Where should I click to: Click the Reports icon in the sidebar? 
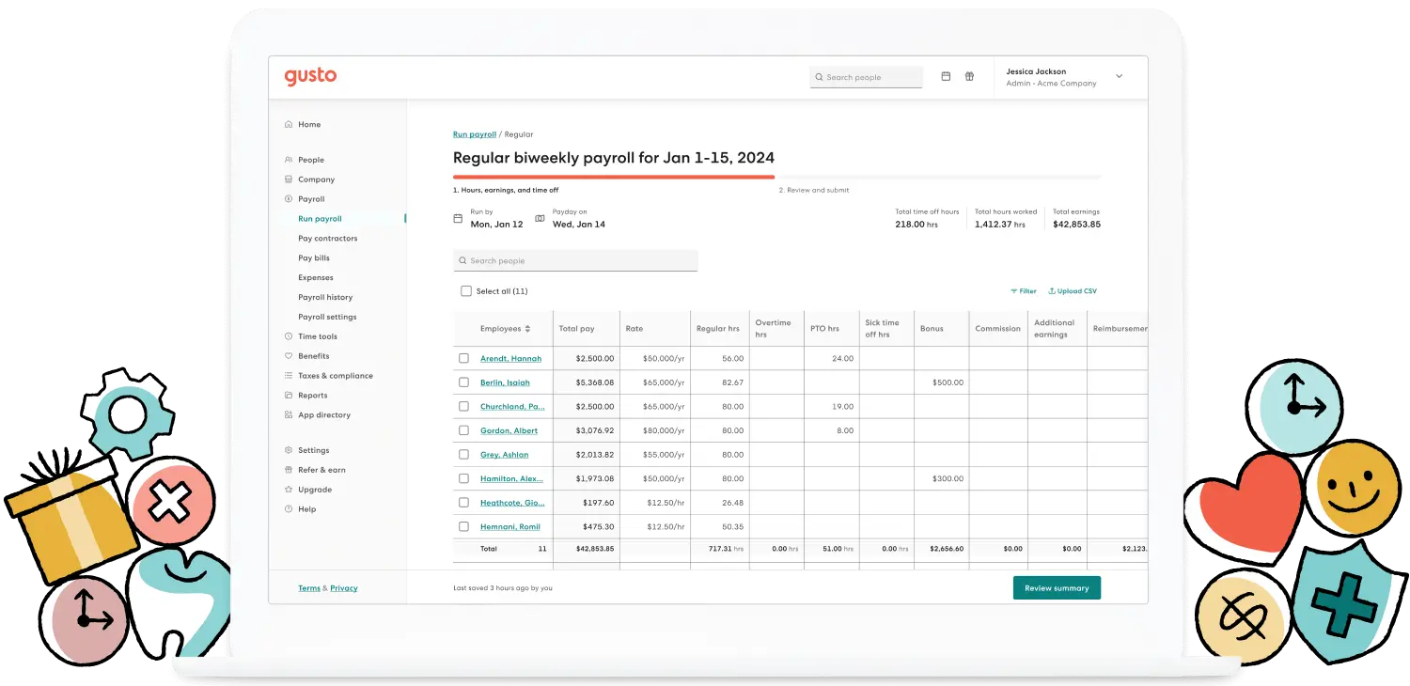click(287, 395)
